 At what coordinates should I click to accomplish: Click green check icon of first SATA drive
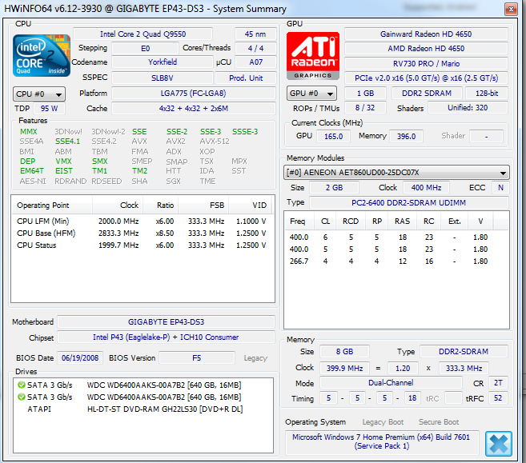22,385
